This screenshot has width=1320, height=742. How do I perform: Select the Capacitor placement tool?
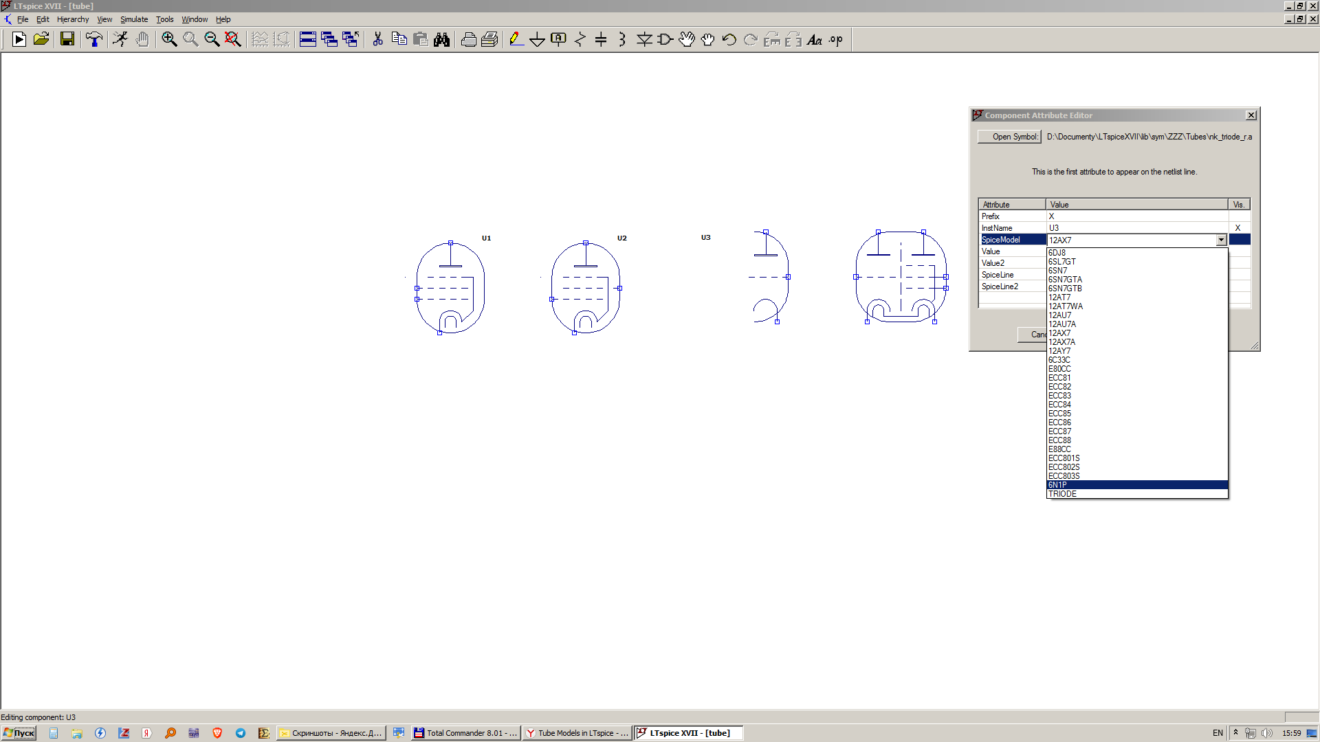(601, 39)
